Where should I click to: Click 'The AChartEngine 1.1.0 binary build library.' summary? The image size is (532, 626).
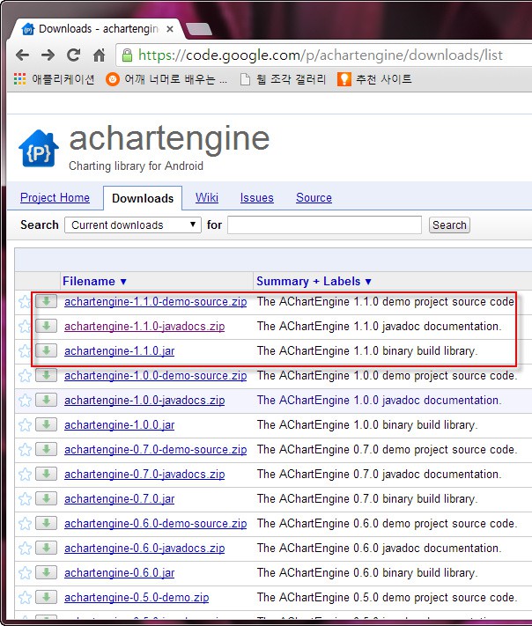pos(367,351)
